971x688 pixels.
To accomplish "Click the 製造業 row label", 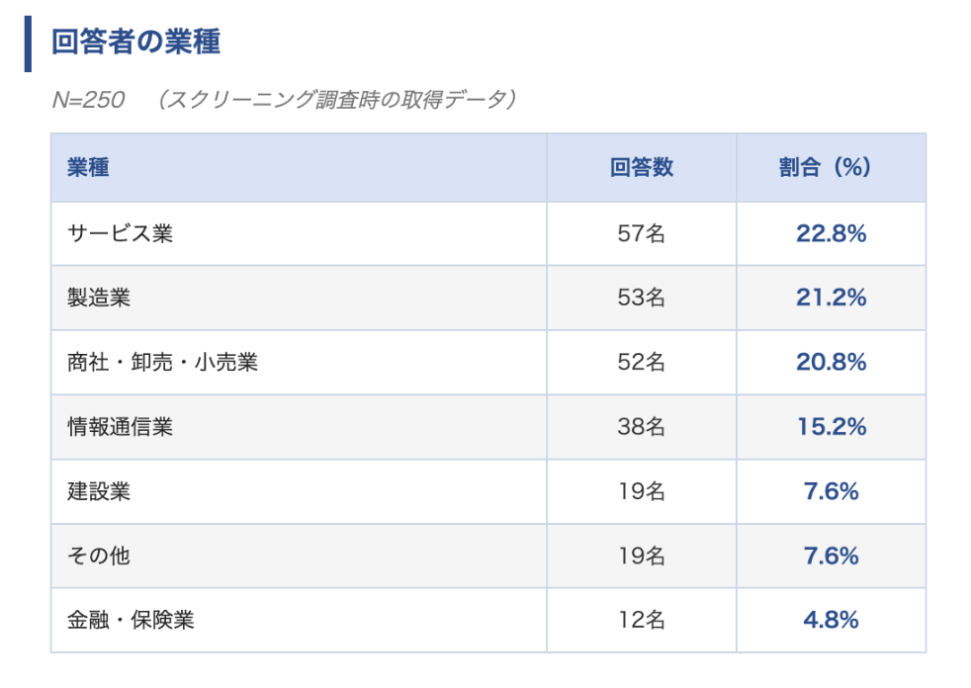I will pos(99,298).
